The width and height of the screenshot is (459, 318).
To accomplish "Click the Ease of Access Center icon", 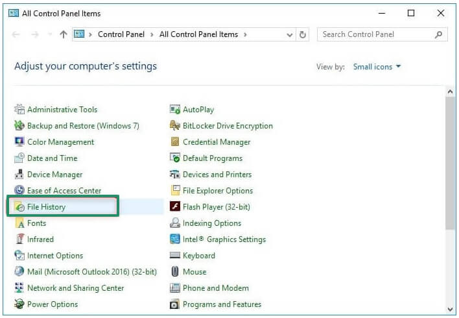I will pyautogui.click(x=19, y=191).
